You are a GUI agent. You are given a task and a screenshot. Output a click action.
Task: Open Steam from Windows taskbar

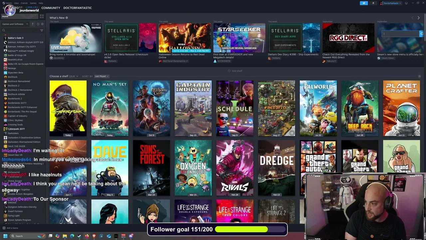point(79,236)
